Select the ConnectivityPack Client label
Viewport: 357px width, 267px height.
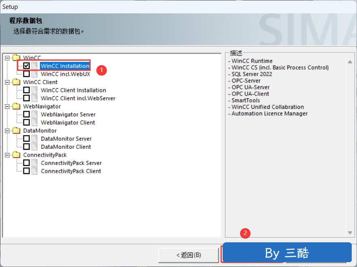point(71,171)
